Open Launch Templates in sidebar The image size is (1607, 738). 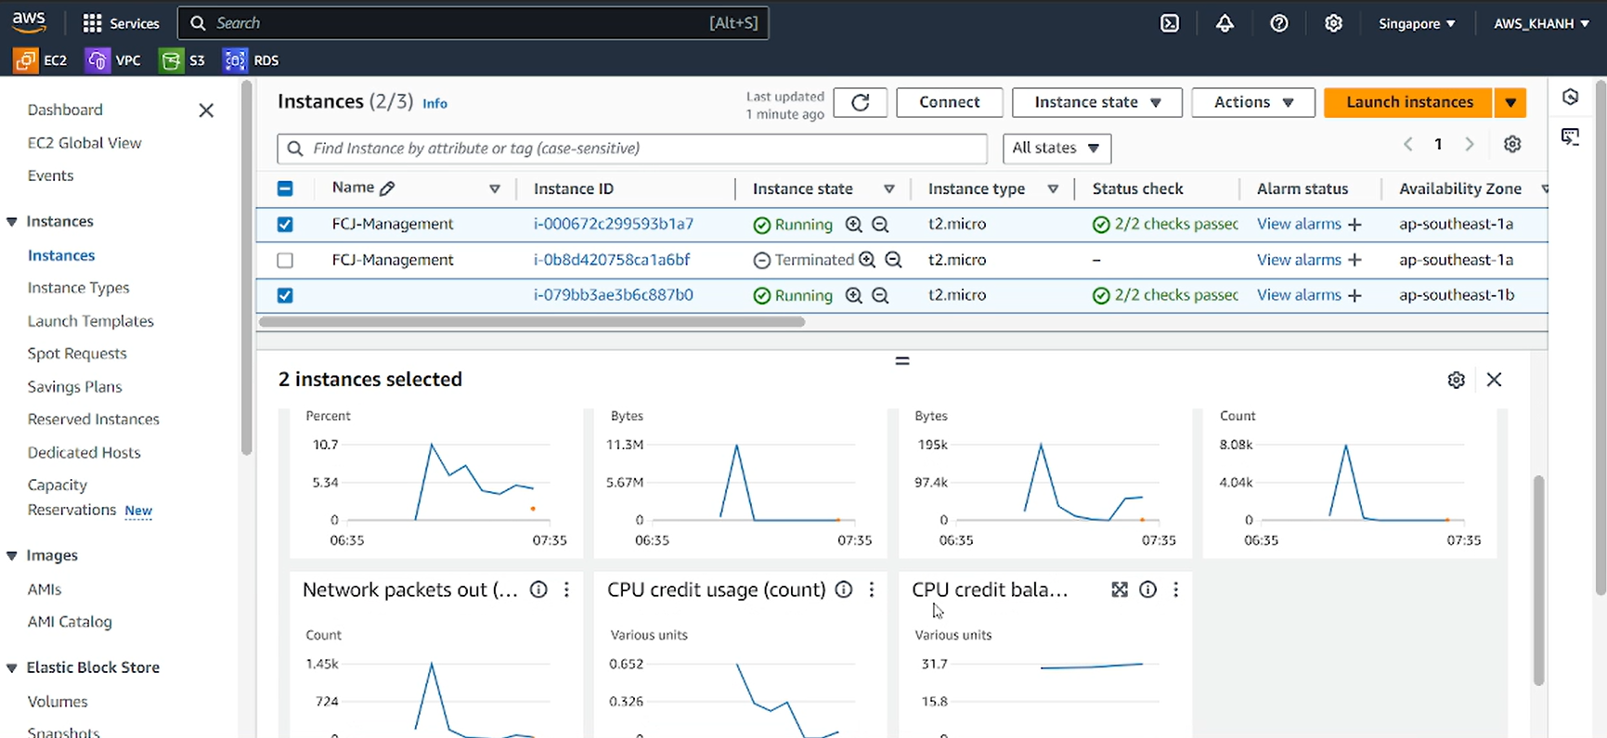click(91, 321)
